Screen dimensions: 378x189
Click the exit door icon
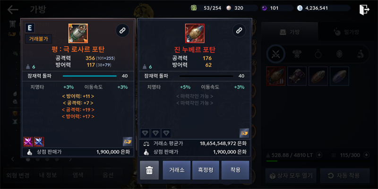click(364, 9)
